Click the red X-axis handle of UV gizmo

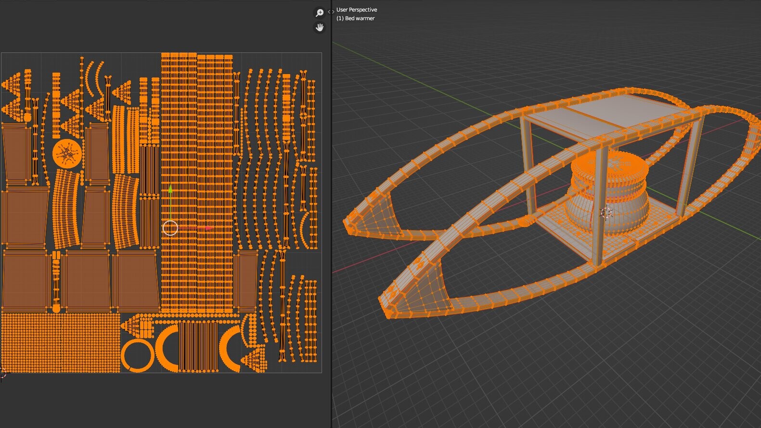point(208,228)
